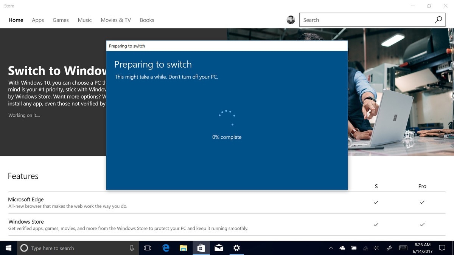Click the search magnifier in the Store search bar
This screenshot has width=454, height=255.
click(x=438, y=19)
